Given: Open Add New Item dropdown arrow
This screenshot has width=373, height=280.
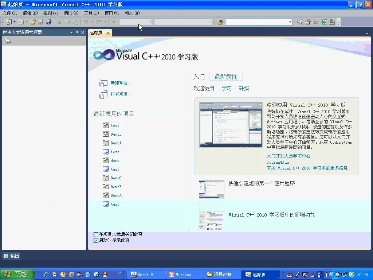Looking at the screenshot, I should coord(26,22).
